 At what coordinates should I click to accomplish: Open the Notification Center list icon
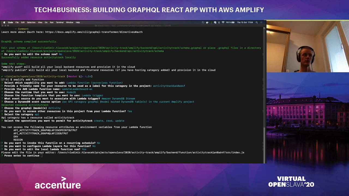click(x=261, y=22)
